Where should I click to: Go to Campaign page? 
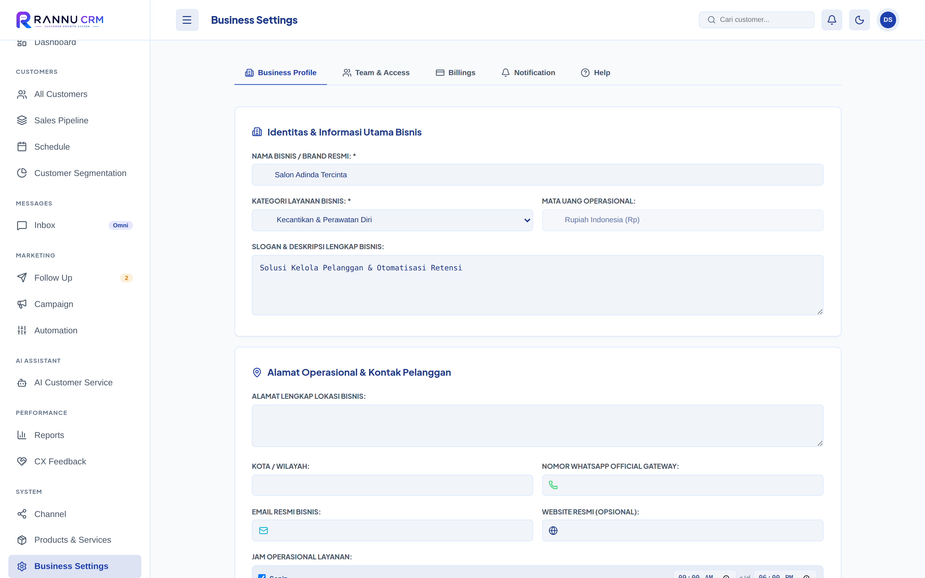click(75, 304)
